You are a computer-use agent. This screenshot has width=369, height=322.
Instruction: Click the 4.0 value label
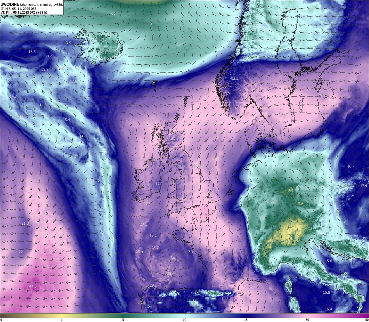pyautogui.click(x=293, y=261)
